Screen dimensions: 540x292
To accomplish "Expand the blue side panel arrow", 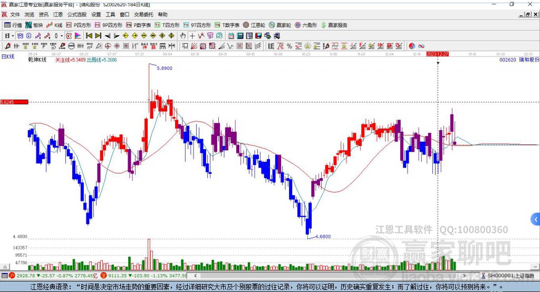I will [536, 219].
